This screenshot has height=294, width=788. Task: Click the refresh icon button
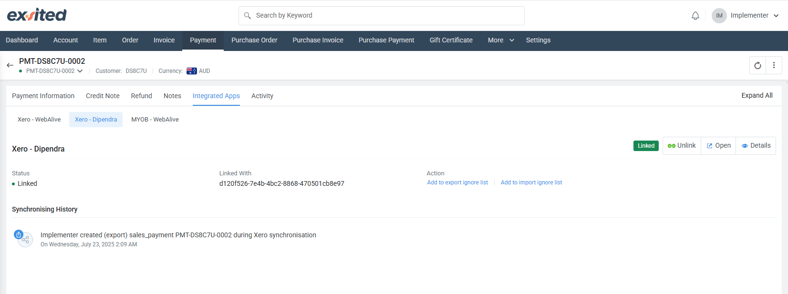758,65
